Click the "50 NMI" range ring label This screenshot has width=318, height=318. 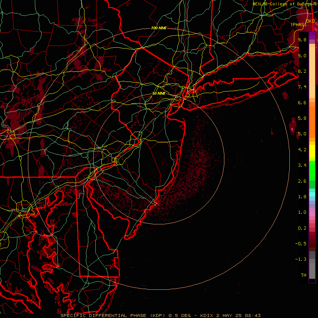[159, 93]
